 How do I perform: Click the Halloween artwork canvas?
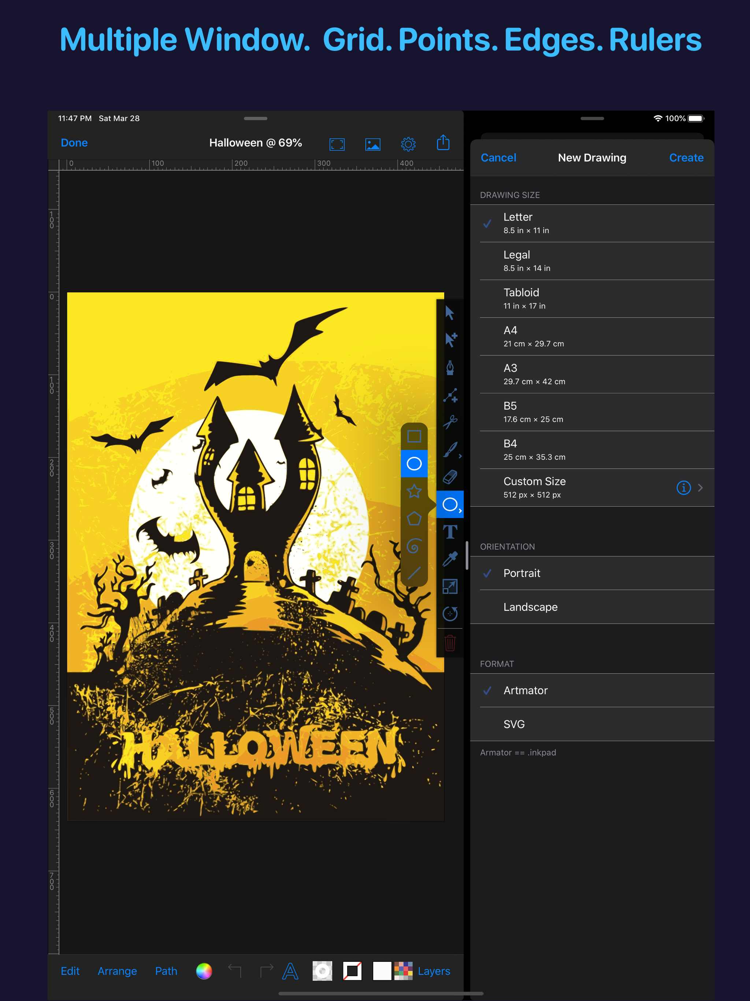pos(256,556)
